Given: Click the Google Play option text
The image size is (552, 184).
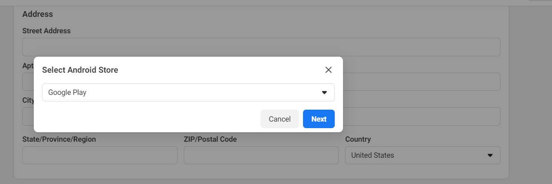Looking at the screenshot, I should point(67,92).
